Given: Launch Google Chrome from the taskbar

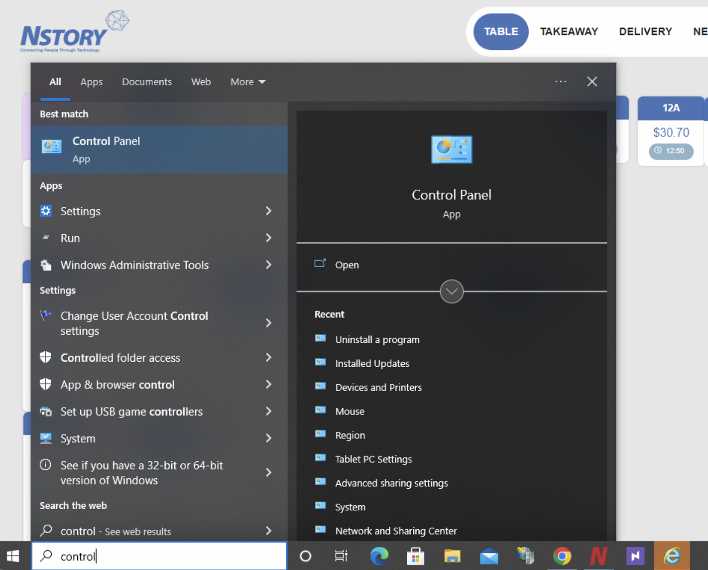Looking at the screenshot, I should pyautogui.click(x=562, y=556).
